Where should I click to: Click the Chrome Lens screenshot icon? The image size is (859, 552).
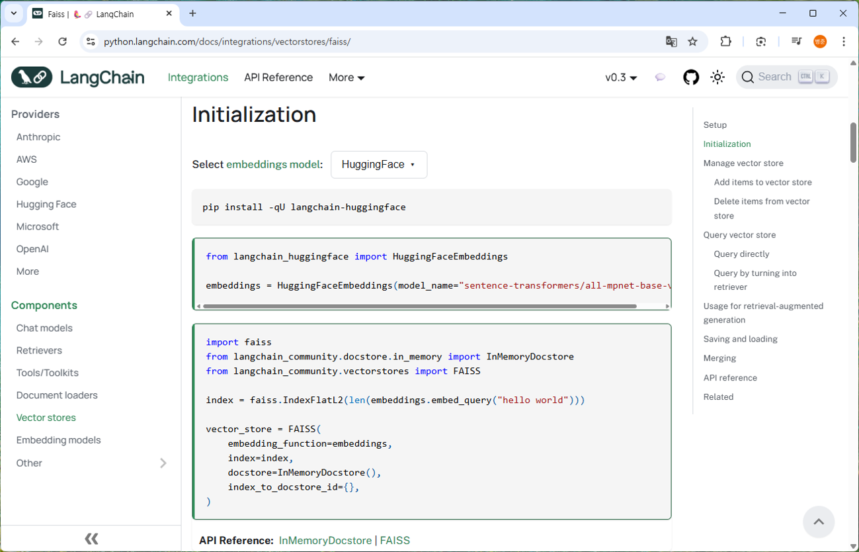tap(761, 41)
